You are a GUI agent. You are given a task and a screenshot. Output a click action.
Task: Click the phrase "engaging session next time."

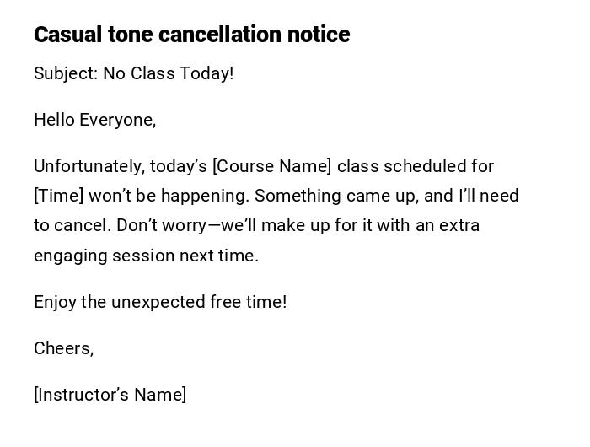coord(146,256)
